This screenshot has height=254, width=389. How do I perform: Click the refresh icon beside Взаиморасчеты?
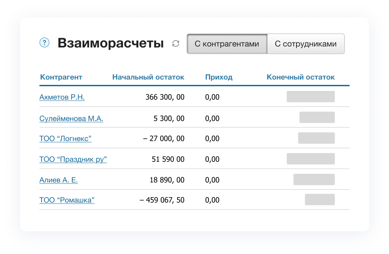176,43
